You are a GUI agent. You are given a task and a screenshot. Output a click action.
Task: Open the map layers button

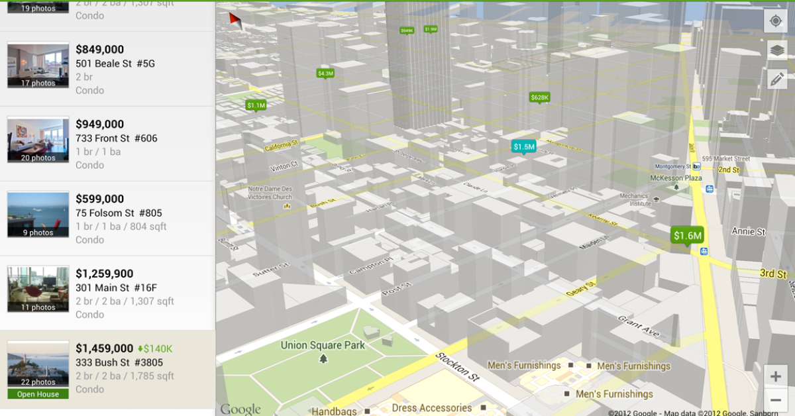point(775,50)
